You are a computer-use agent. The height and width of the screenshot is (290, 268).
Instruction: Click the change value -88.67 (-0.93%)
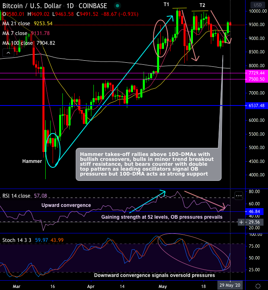pyautogui.click(x=120, y=14)
